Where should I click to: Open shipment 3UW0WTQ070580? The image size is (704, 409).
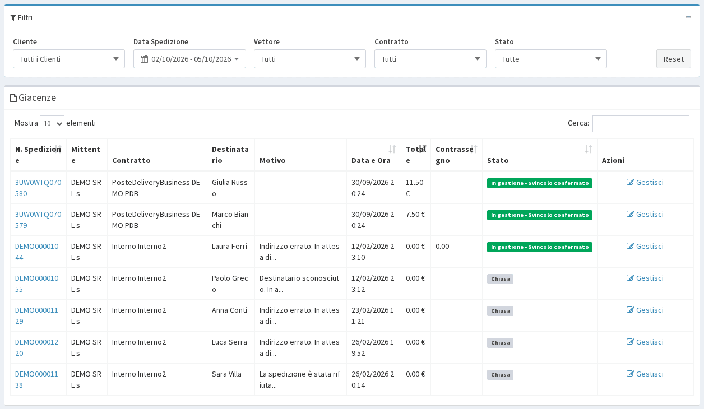[38, 188]
